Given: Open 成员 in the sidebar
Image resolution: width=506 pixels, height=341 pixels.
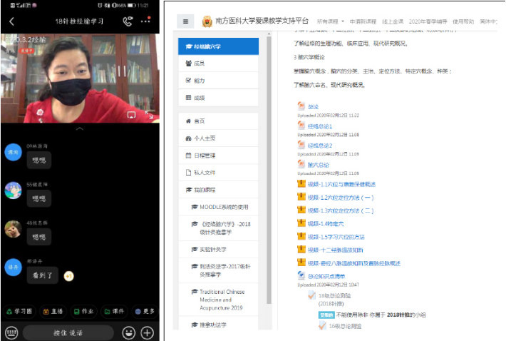Looking at the screenshot, I should (x=219, y=63).
